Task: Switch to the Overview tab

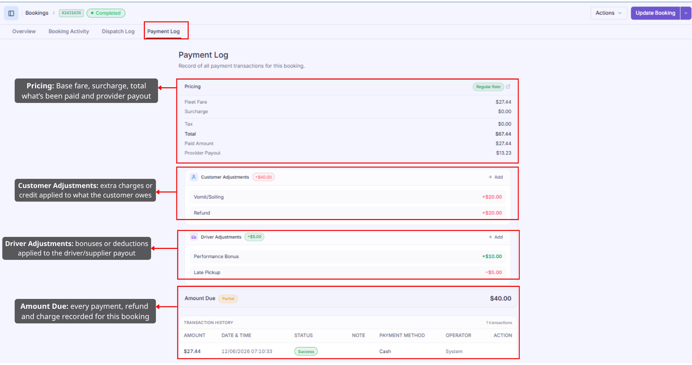Action: [24, 31]
